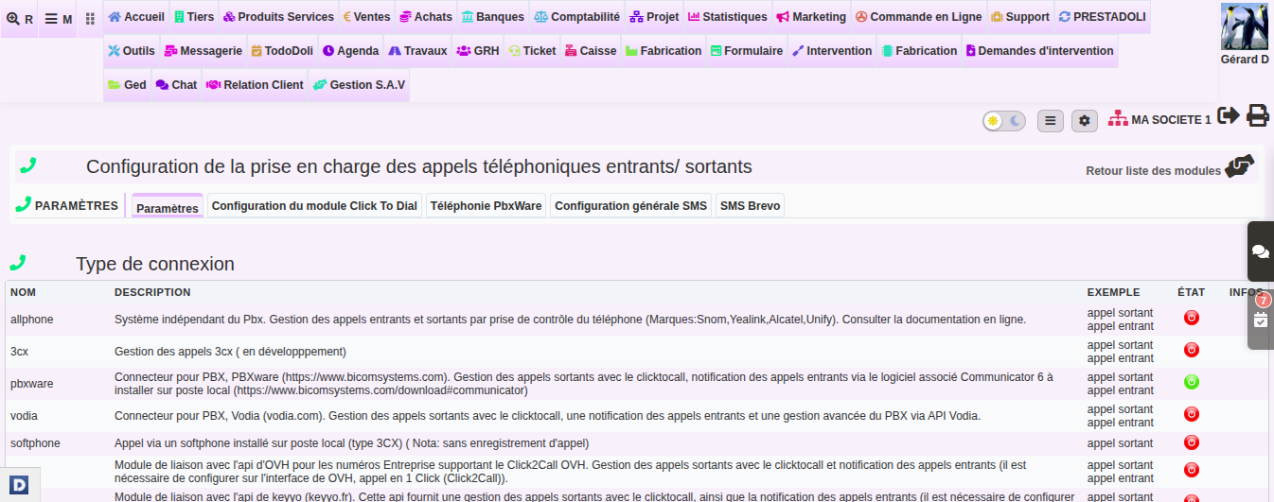Viewport: 1274px width, 502px height.
Task: Select the Paramètres tab
Action: [168, 207]
